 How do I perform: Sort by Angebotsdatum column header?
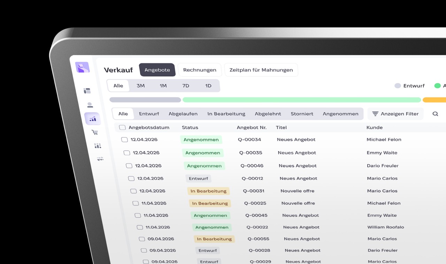(149, 127)
